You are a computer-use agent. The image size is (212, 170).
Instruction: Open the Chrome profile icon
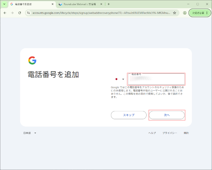click(185, 13)
